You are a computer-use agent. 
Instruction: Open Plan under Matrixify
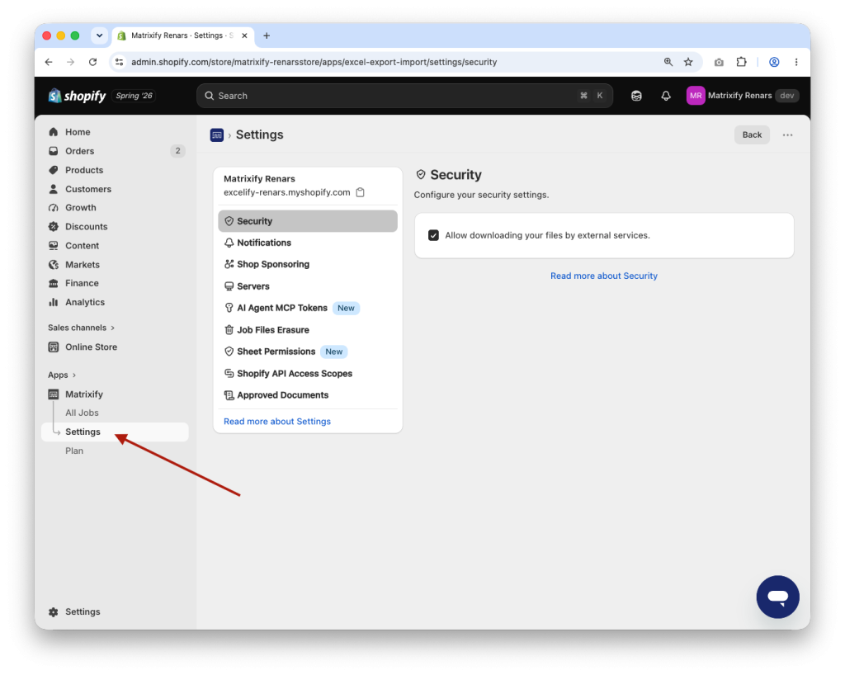coord(115,451)
